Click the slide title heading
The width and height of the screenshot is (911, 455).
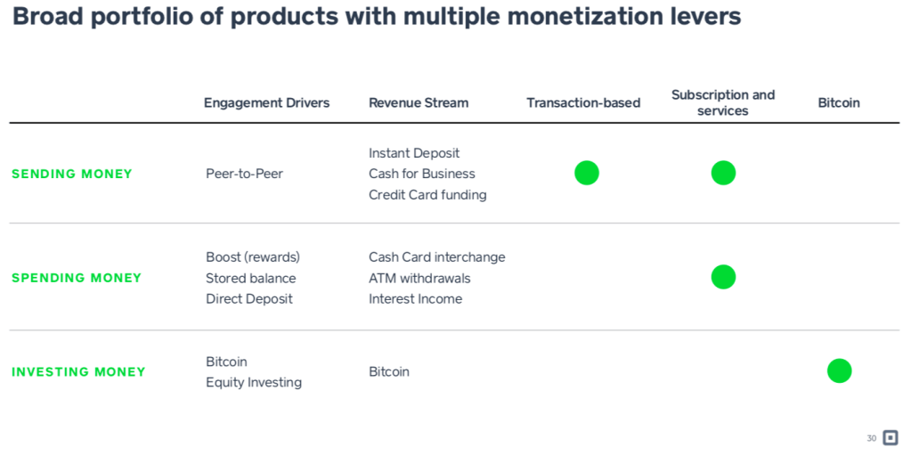377,17
